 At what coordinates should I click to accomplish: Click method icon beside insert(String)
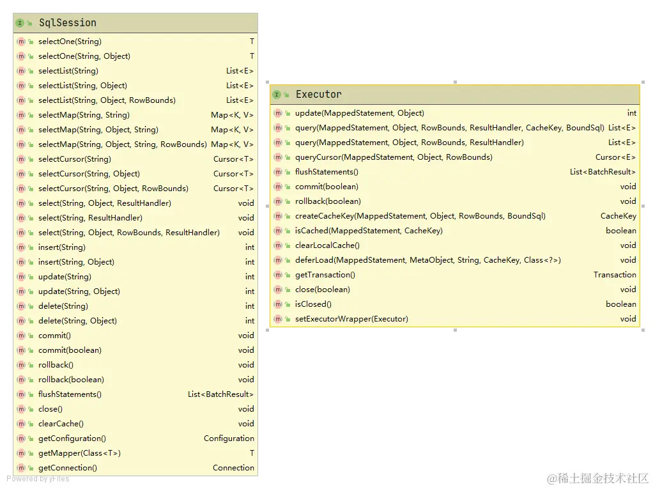coord(21,247)
